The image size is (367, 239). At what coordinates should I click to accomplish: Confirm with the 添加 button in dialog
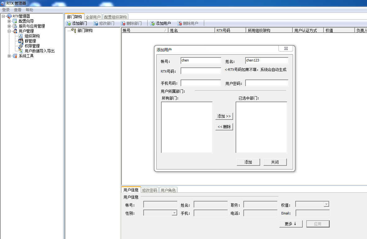[x=248, y=162]
